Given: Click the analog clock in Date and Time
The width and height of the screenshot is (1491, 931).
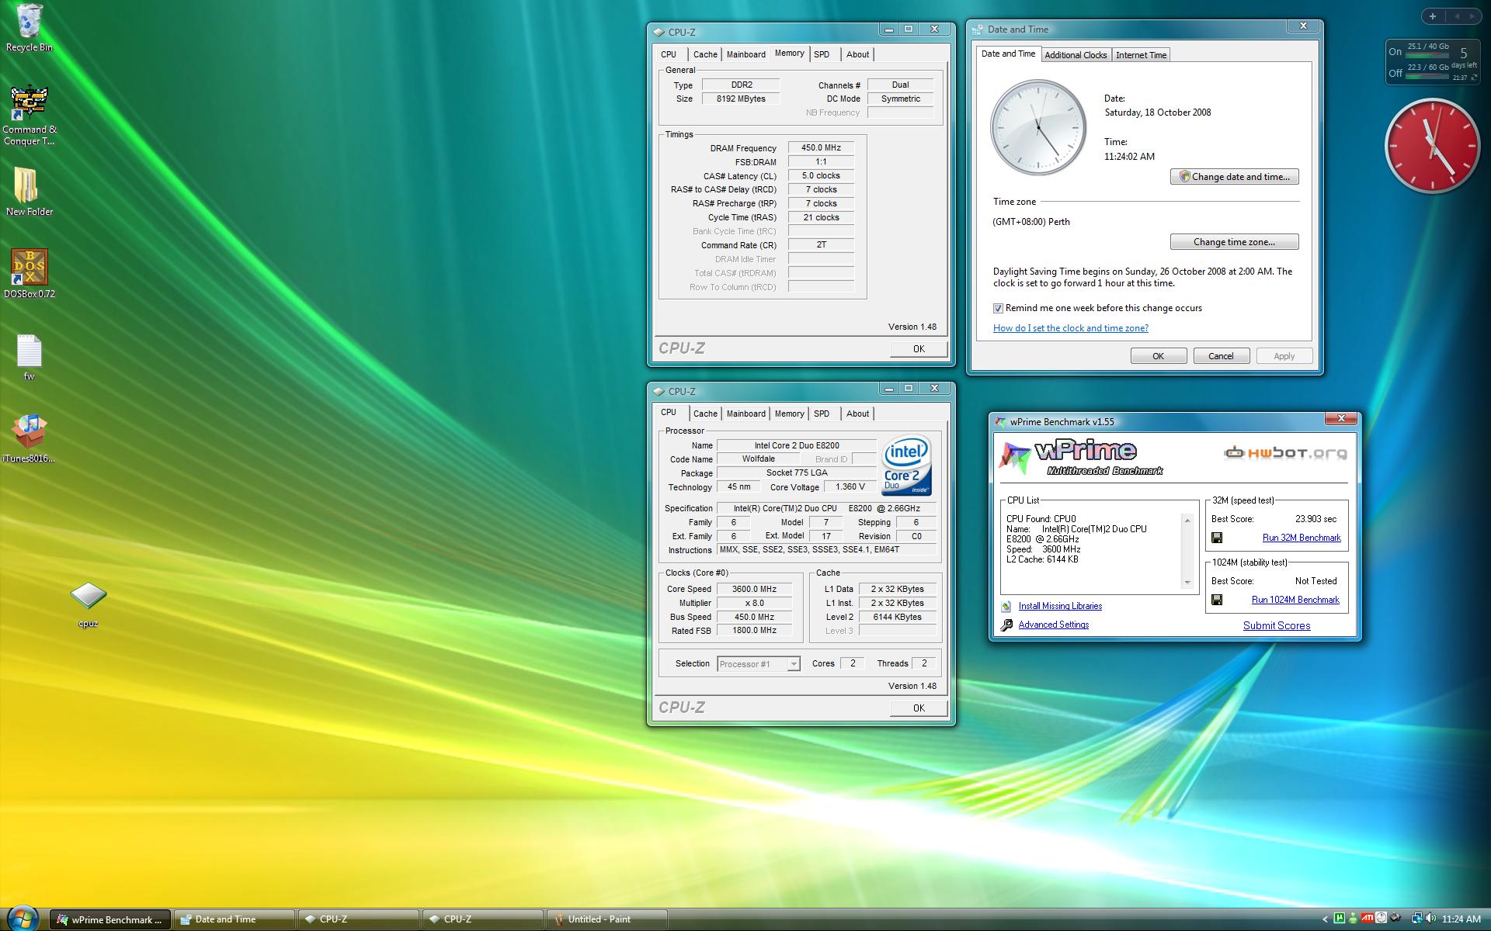Looking at the screenshot, I should [1038, 127].
